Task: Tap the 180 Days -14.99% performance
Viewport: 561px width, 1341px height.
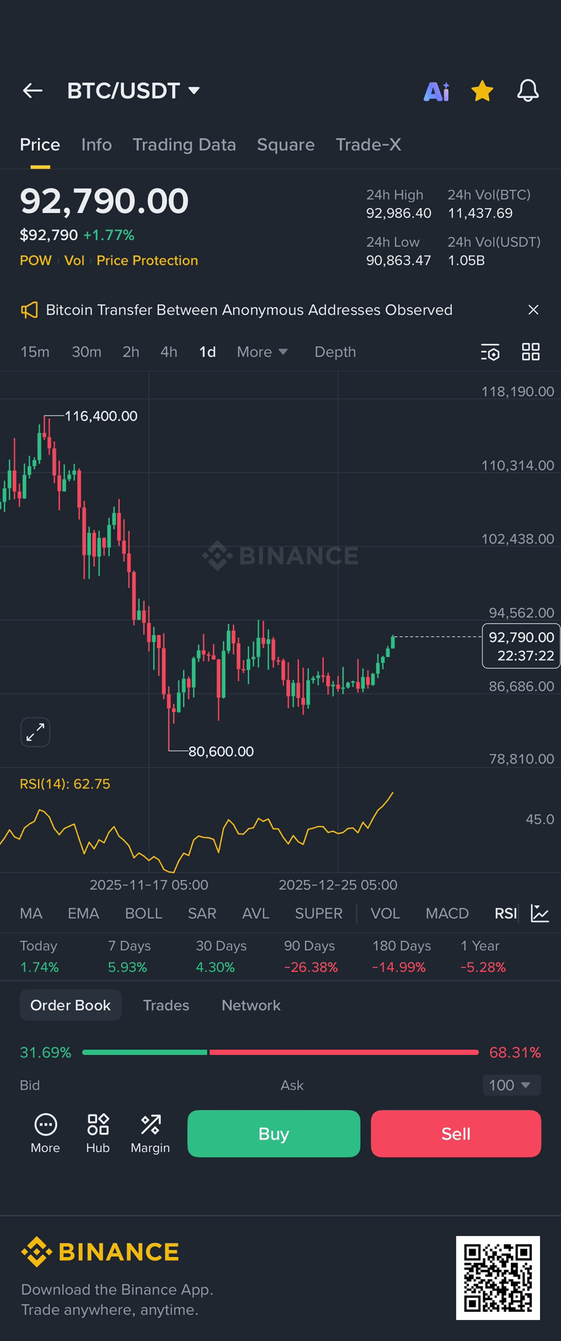Action: [x=402, y=957]
